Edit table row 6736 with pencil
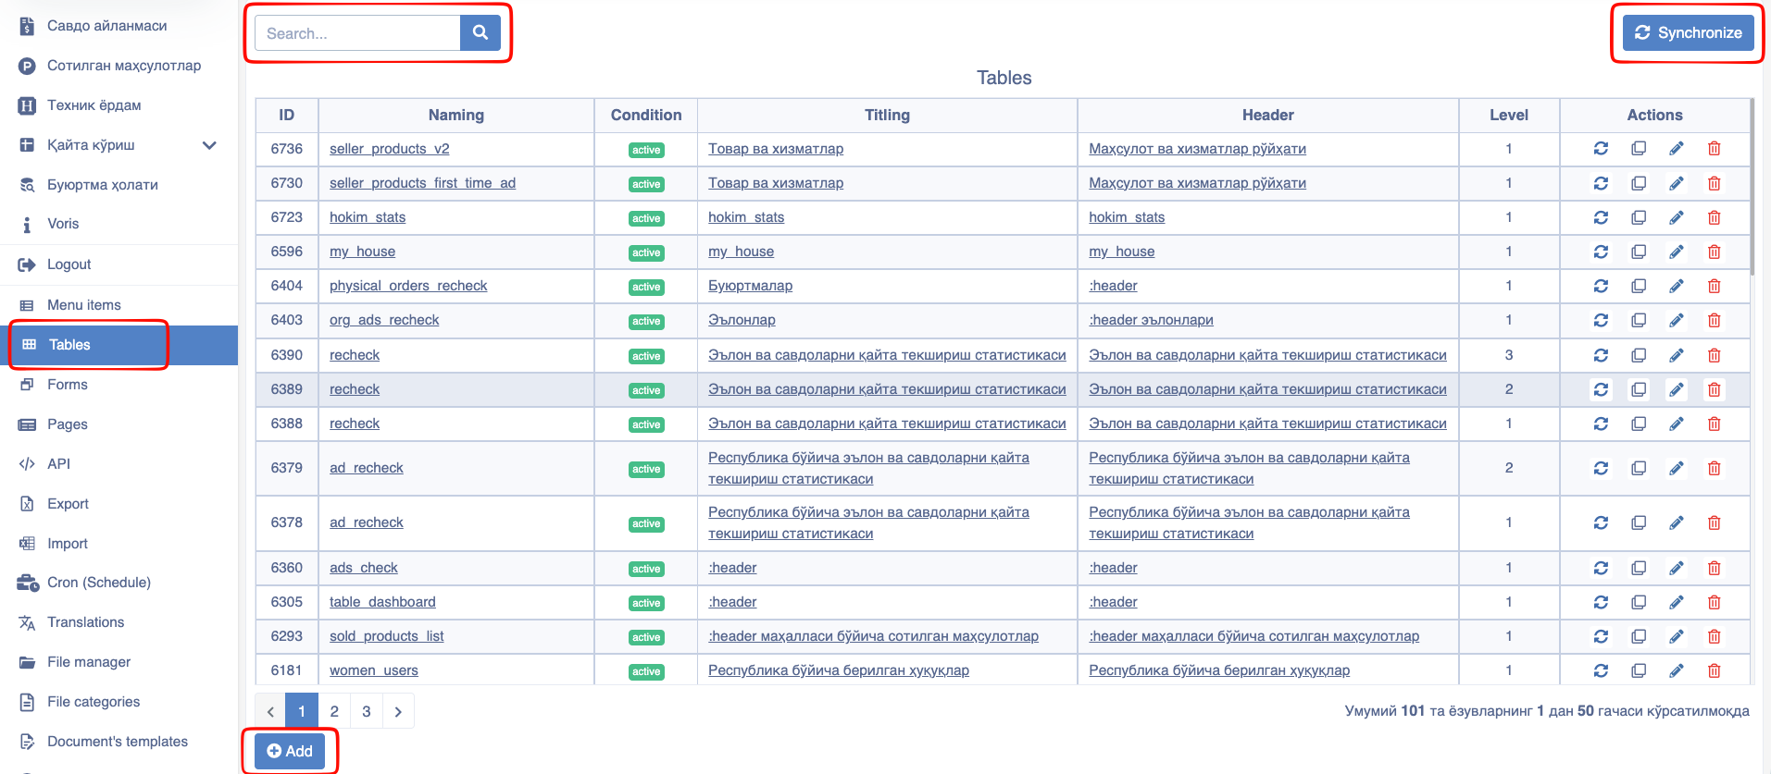This screenshot has height=774, width=1771. [1677, 149]
